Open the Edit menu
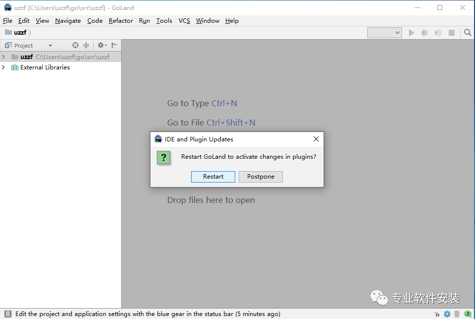This screenshot has height=319, width=475. [x=24, y=20]
